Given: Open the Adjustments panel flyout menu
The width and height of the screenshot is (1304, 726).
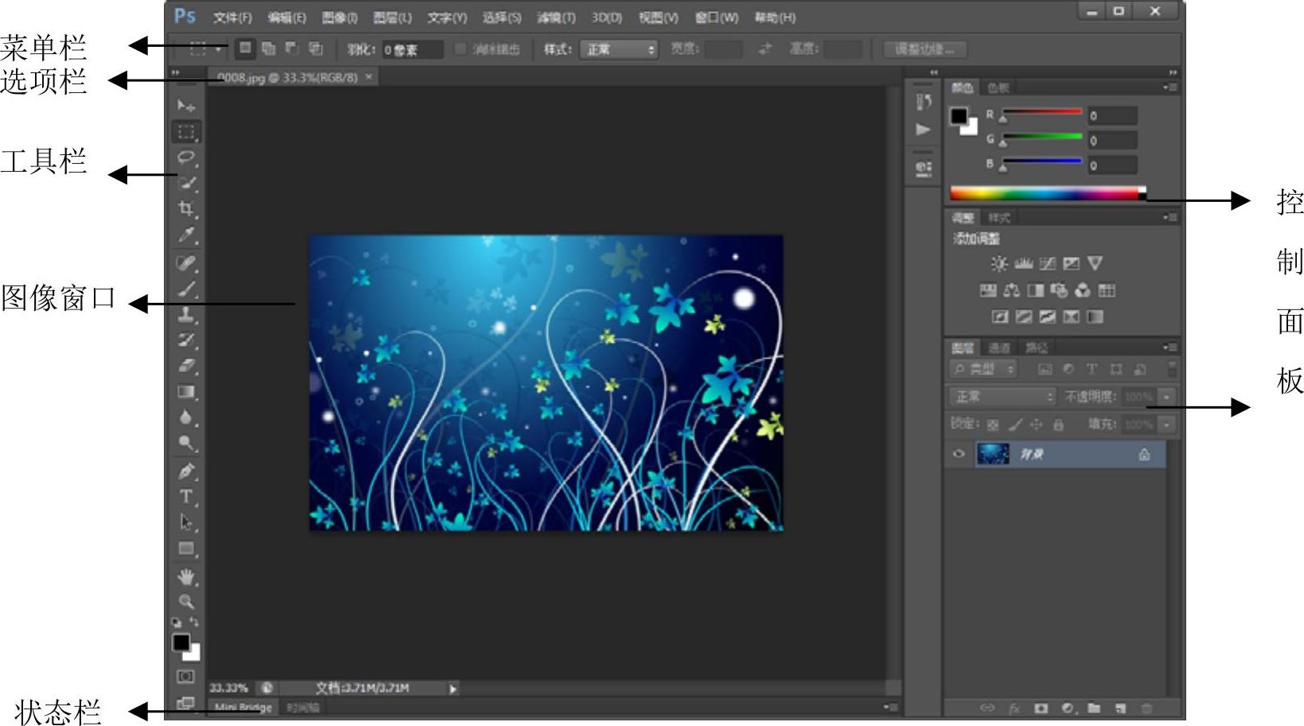Looking at the screenshot, I should pos(1170,217).
